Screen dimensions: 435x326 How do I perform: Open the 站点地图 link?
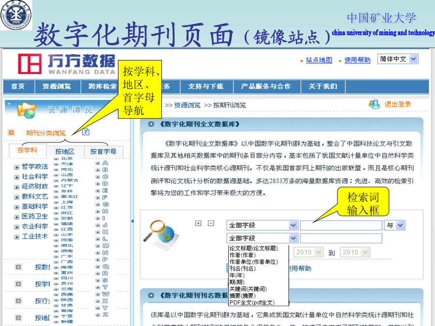point(319,60)
